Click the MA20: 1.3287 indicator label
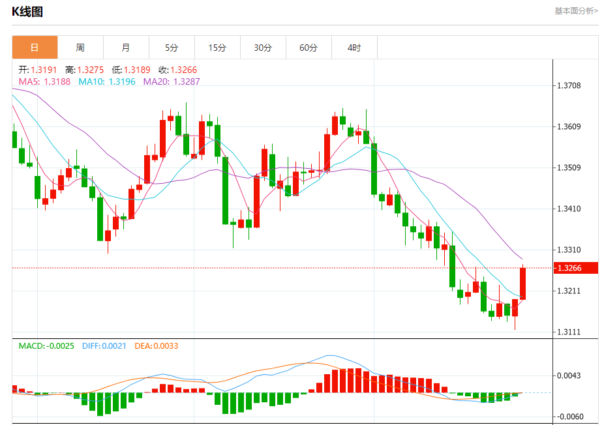Image resolution: width=604 pixels, height=425 pixels. coord(172,81)
